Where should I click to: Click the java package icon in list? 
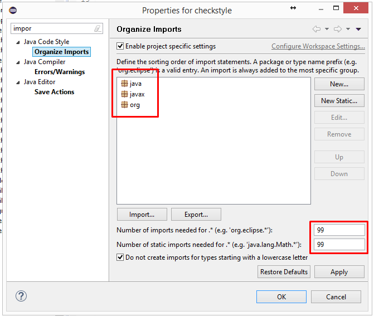pos(124,84)
